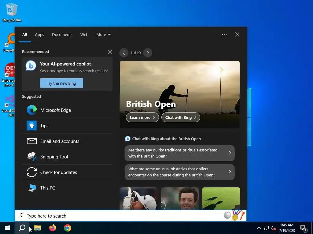Open the three-dot options menu
Screen dimensions: 313x234
[x=224, y=34]
